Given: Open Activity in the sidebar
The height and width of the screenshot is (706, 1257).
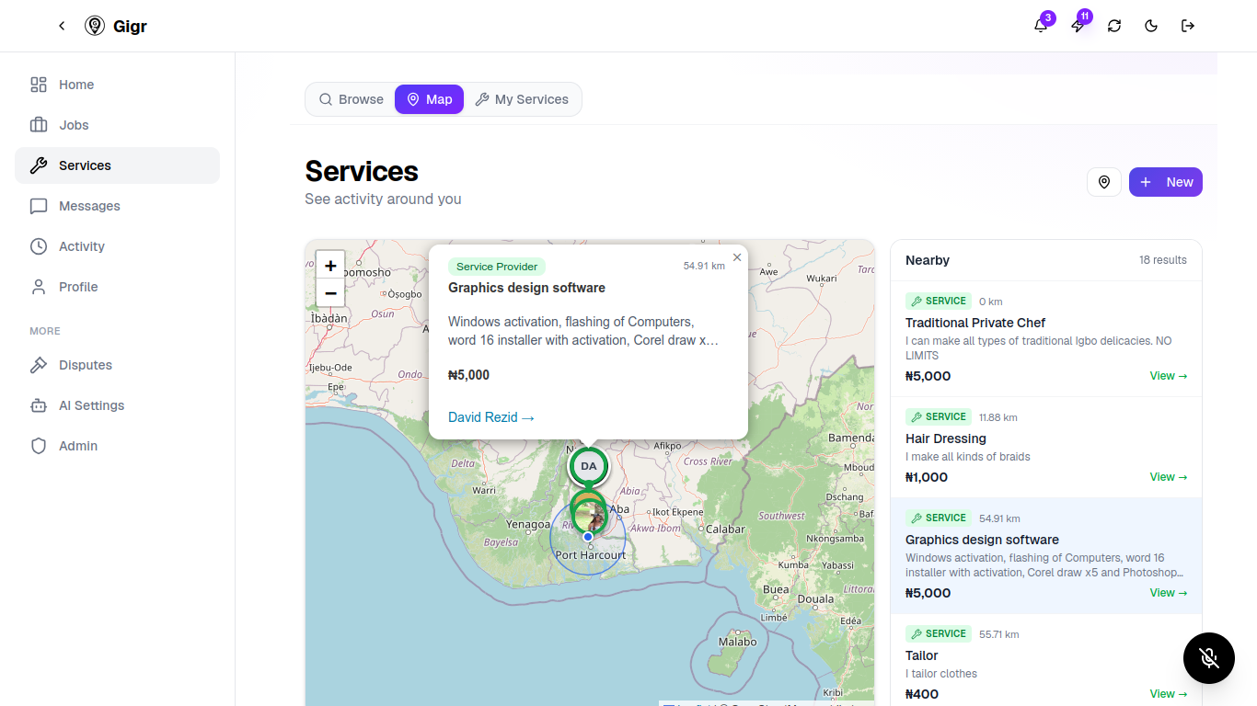Looking at the screenshot, I should click(117, 246).
